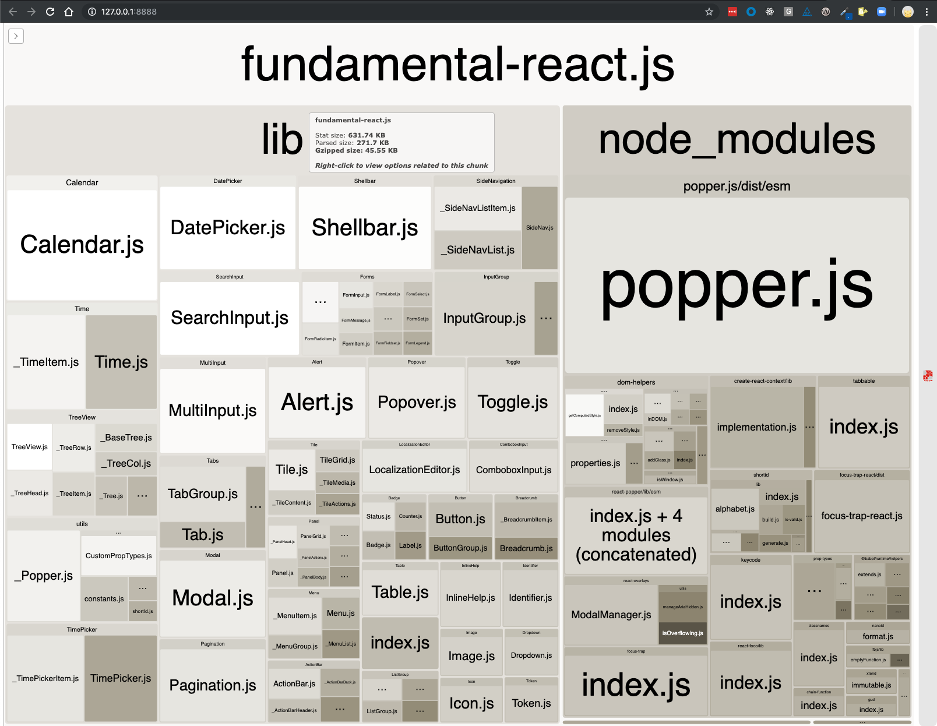Select the Popover.js block

click(x=417, y=402)
